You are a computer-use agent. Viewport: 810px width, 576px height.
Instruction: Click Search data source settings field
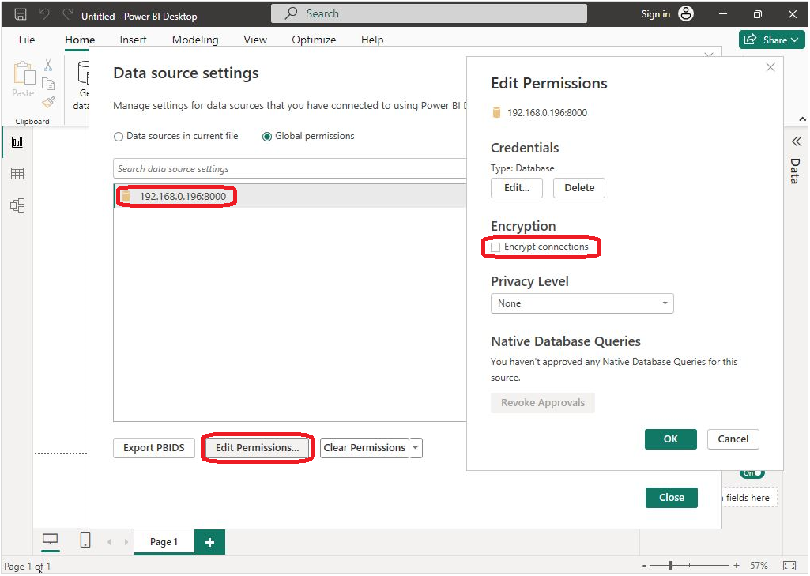pos(290,169)
